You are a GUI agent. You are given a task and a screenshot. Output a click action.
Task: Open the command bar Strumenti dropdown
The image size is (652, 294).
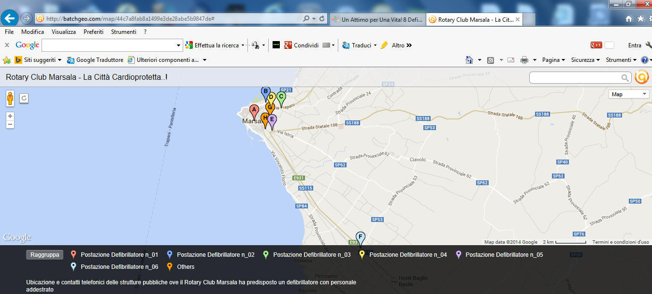click(x=621, y=60)
